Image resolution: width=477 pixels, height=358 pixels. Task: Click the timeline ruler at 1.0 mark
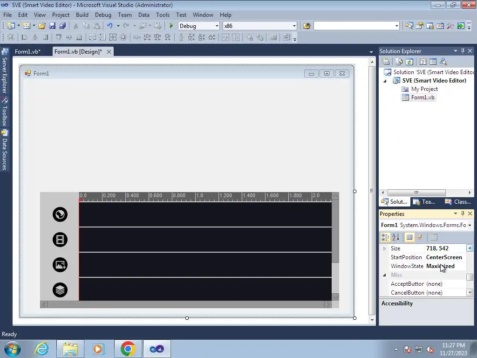tap(199, 195)
